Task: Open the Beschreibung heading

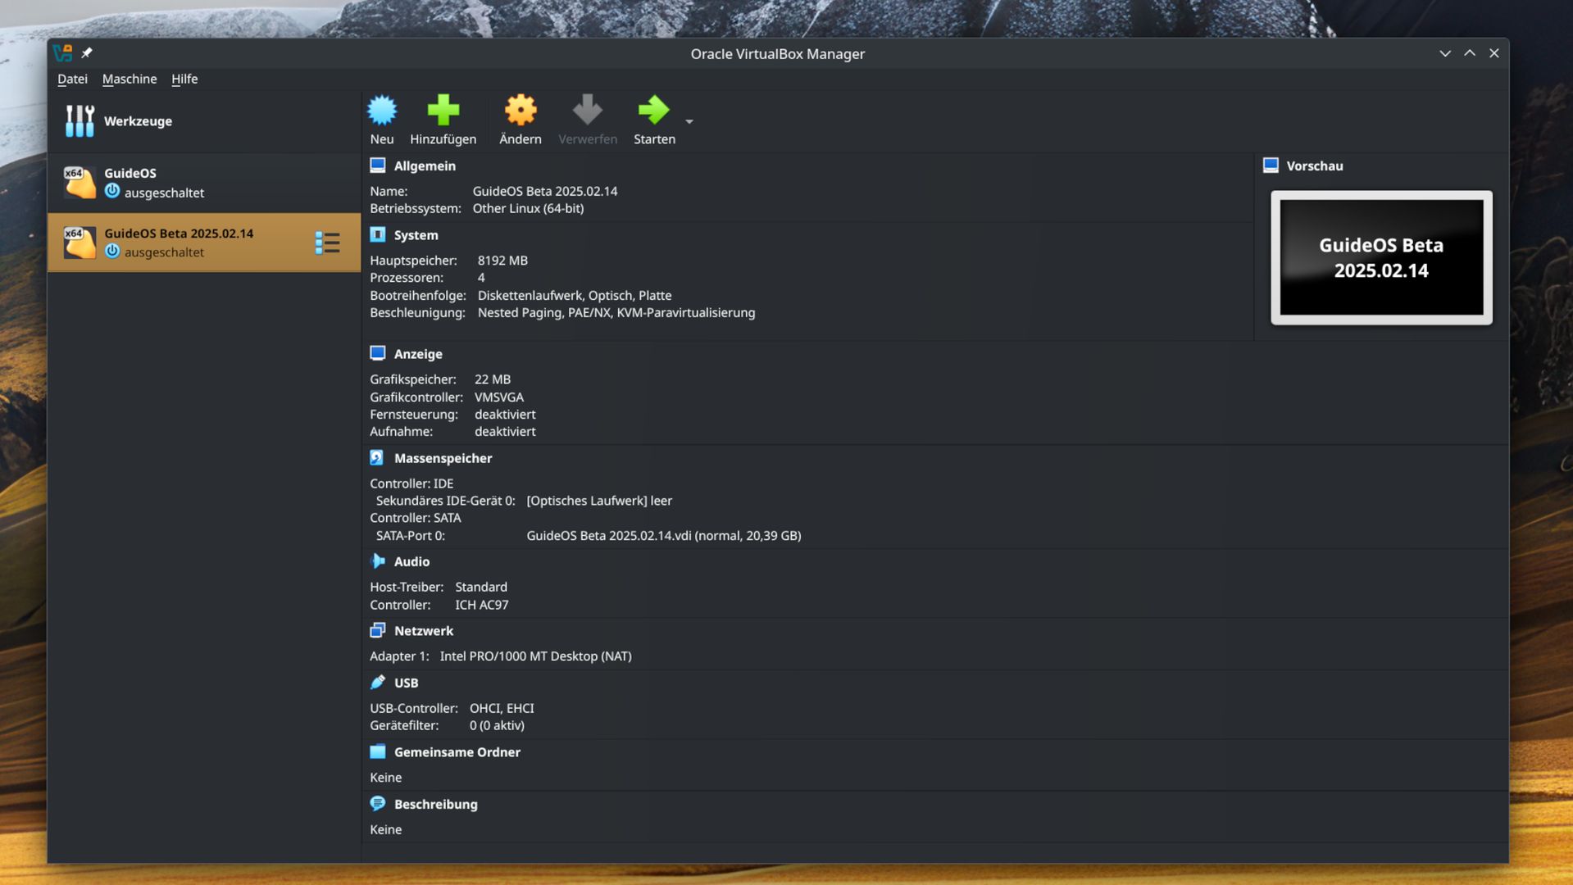Action: [435, 804]
